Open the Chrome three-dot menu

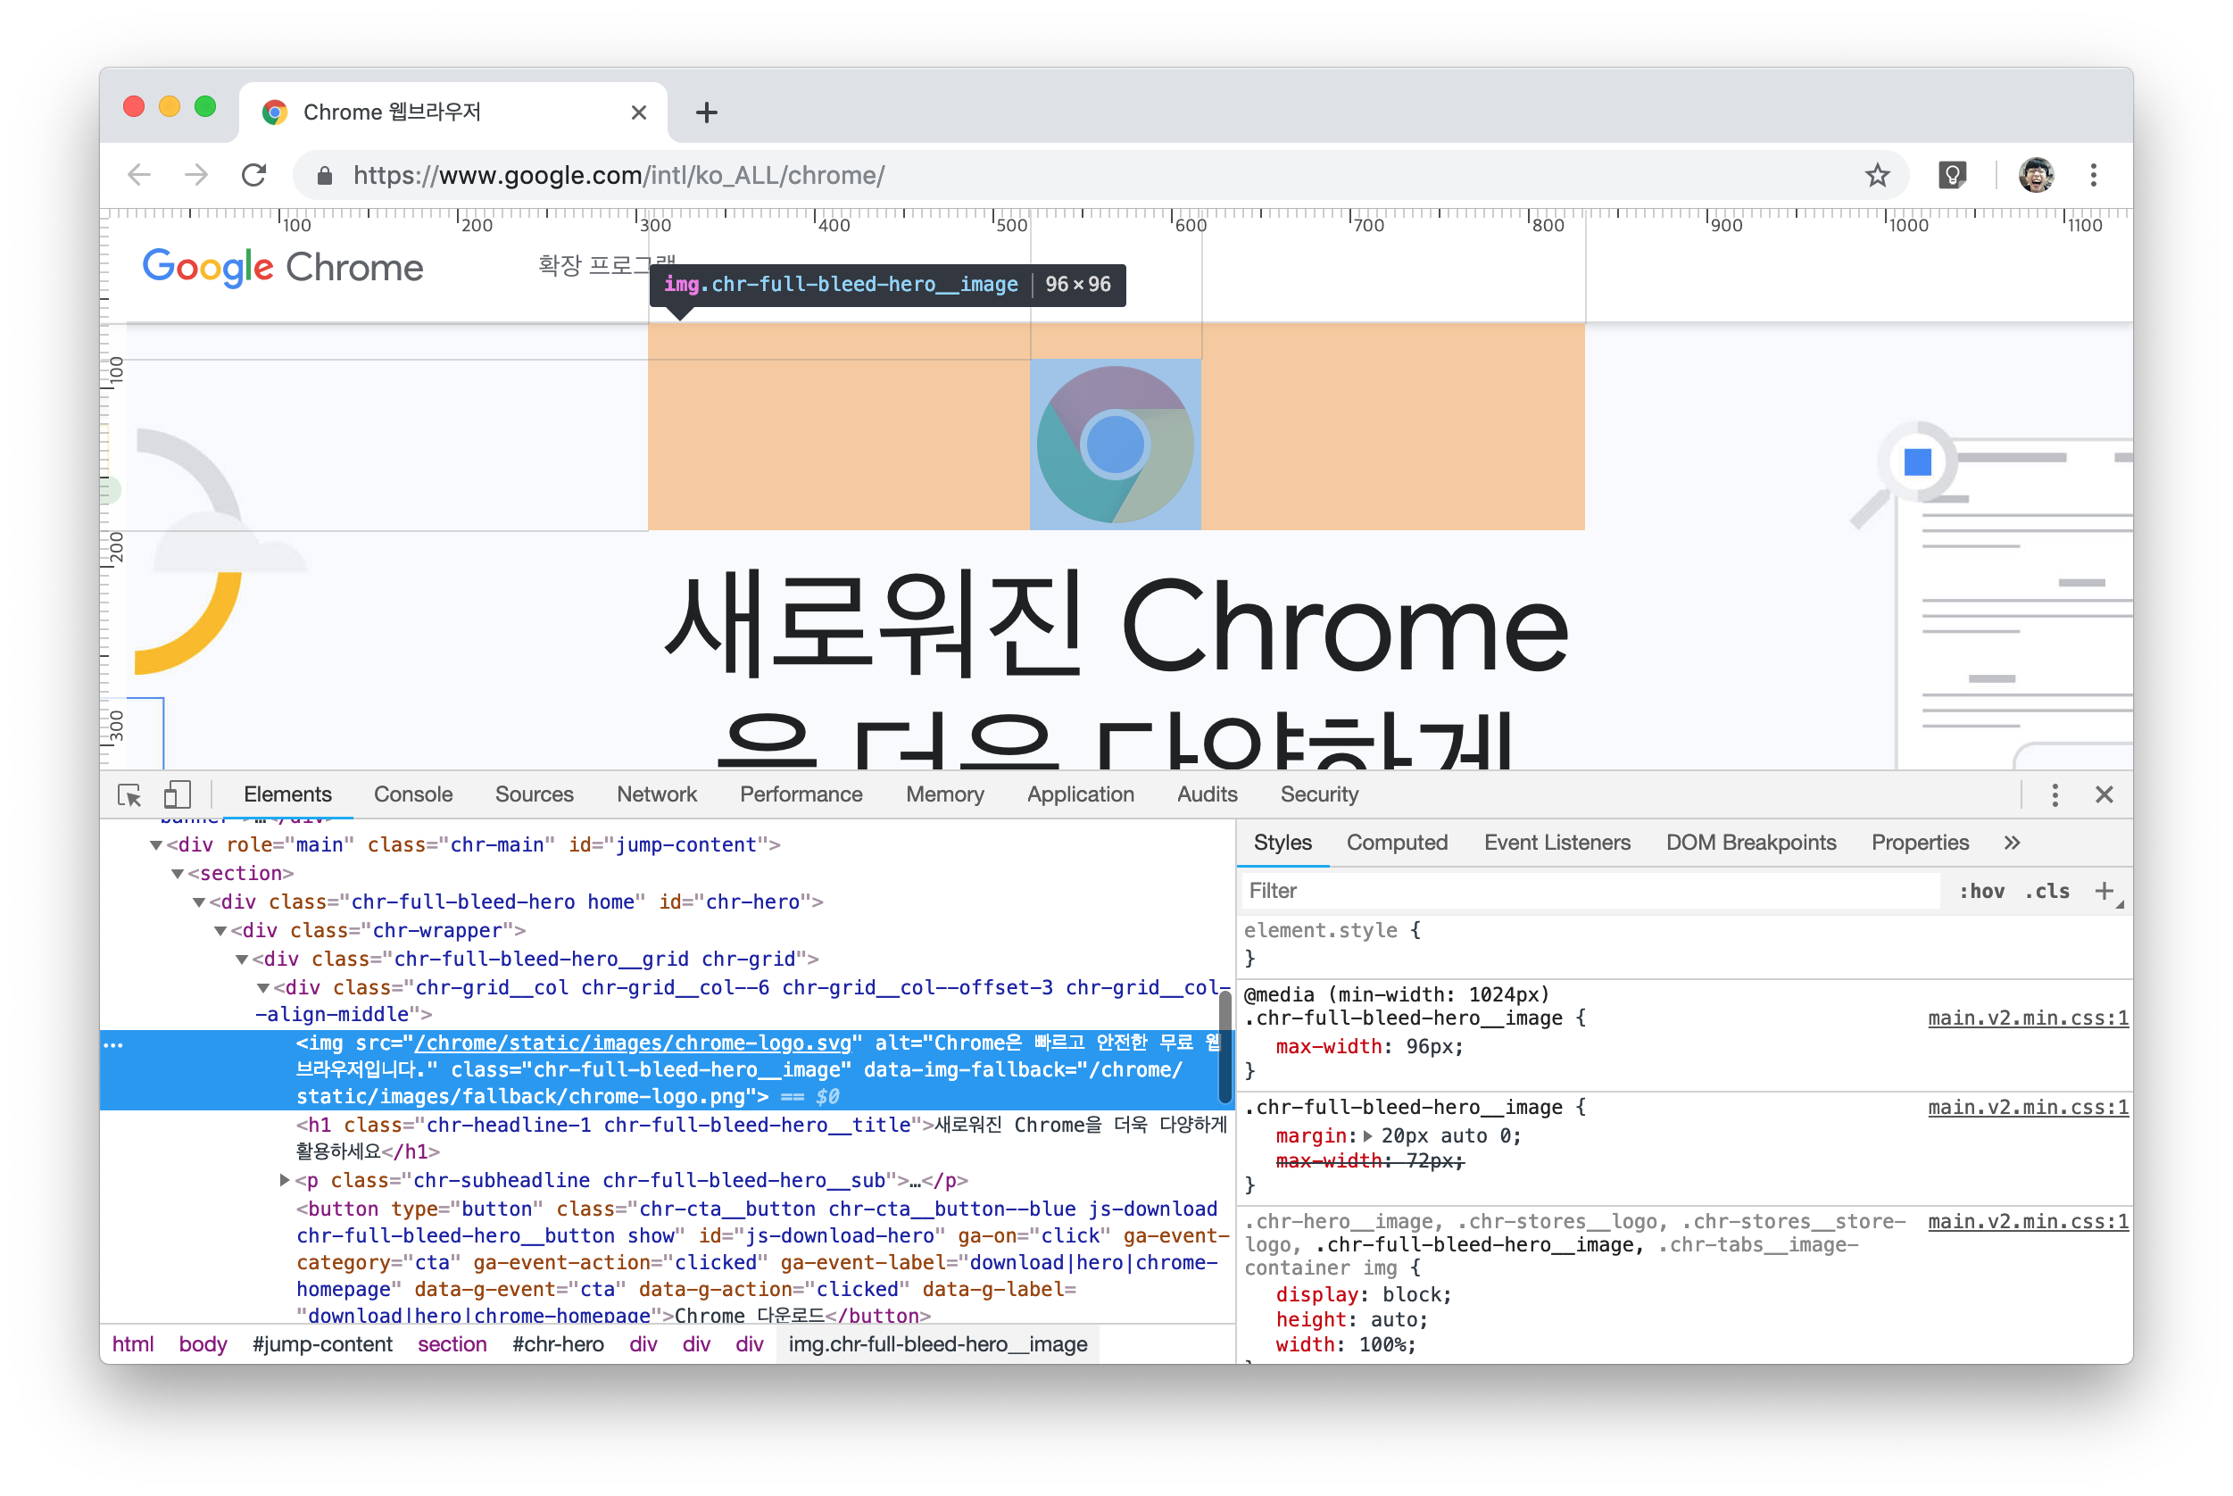(x=2093, y=176)
